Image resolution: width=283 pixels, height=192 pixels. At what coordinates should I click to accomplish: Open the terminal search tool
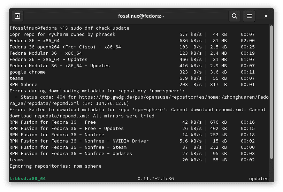(x=235, y=16)
